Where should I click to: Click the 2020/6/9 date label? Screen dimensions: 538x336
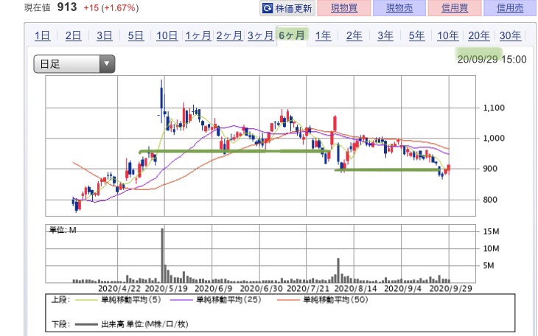tap(214, 288)
